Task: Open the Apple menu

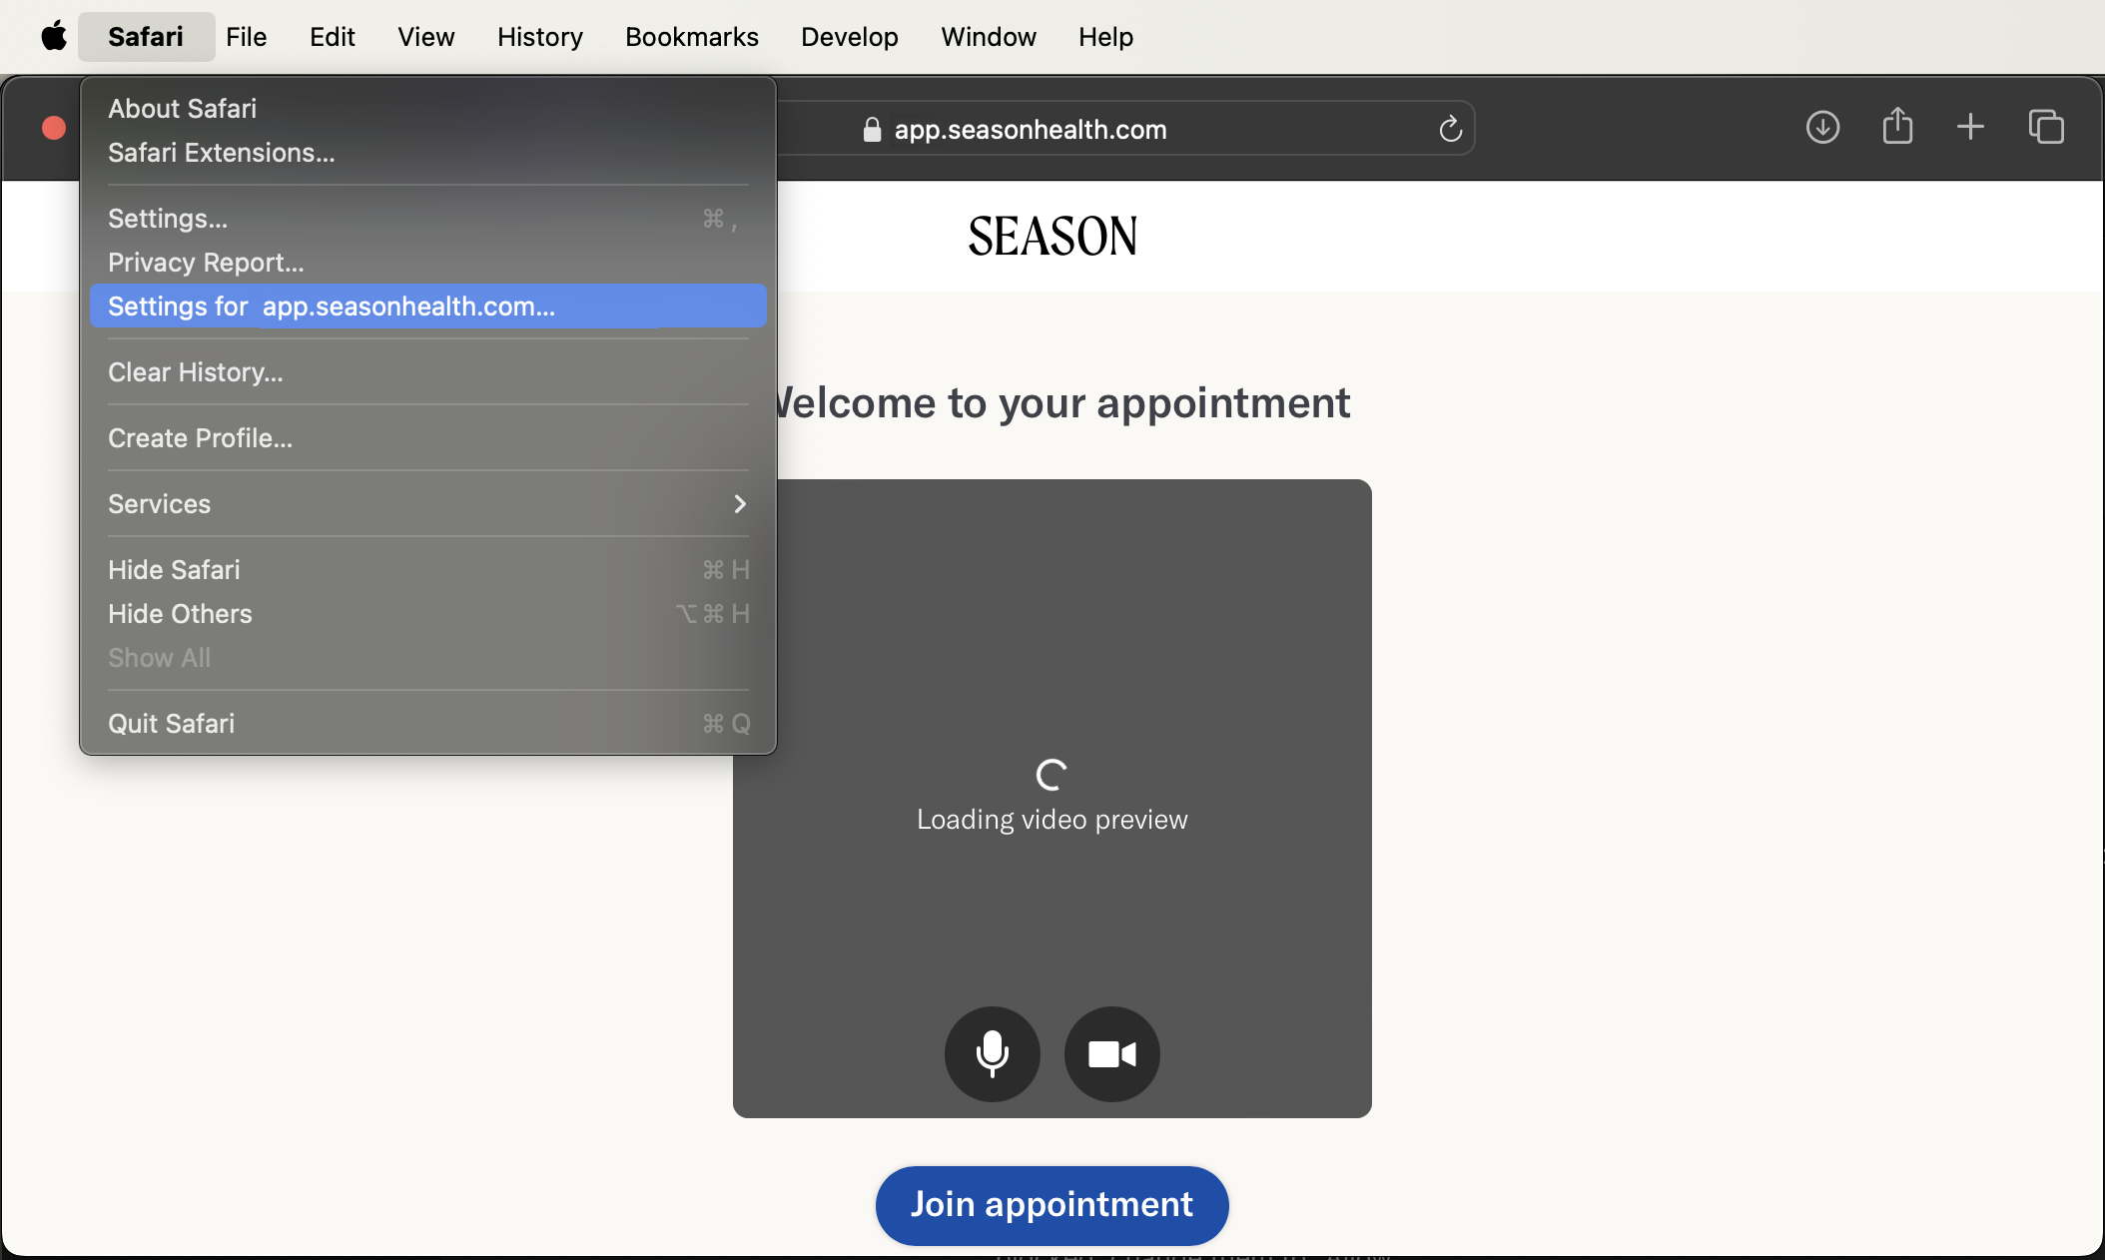Action: [54, 37]
